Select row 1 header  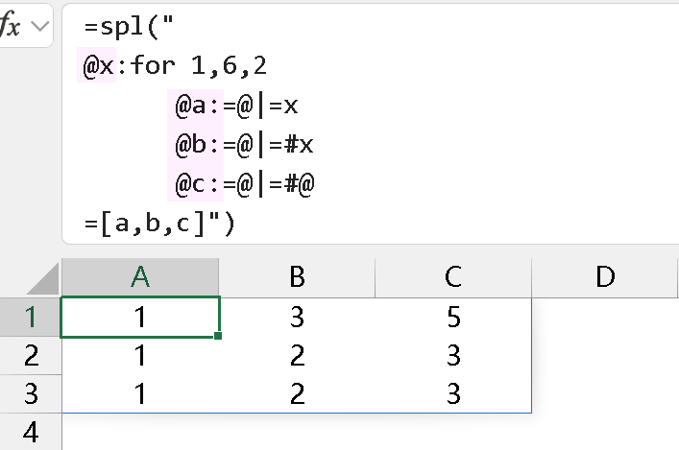(30, 318)
